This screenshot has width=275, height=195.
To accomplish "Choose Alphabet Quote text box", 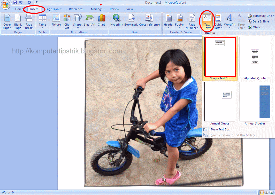I will point(255,58).
